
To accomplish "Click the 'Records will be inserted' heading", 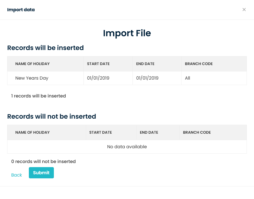I will pos(45,48).
